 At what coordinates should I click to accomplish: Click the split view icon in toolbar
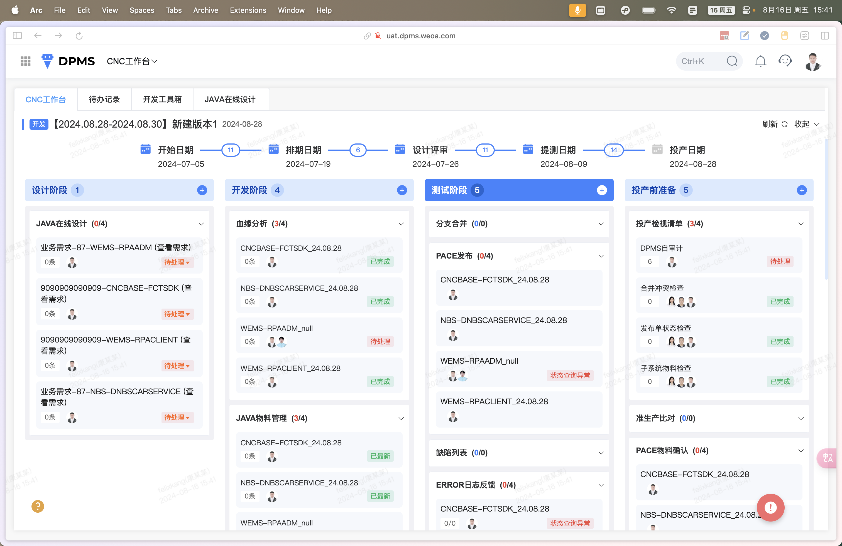pyautogui.click(x=825, y=36)
